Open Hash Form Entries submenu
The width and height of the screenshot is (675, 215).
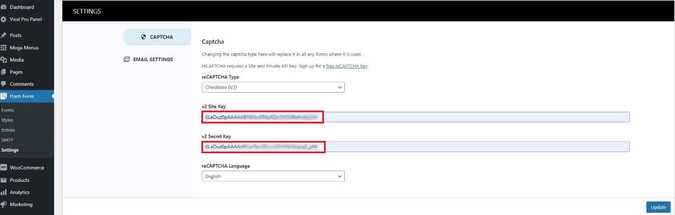(x=8, y=130)
